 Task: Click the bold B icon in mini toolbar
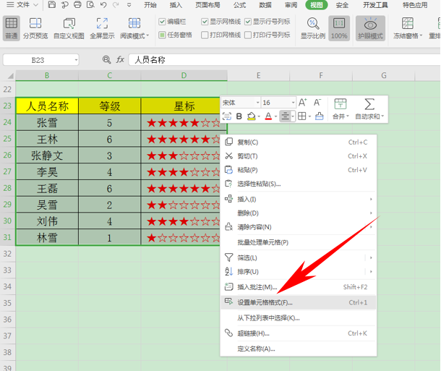coord(239,116)
